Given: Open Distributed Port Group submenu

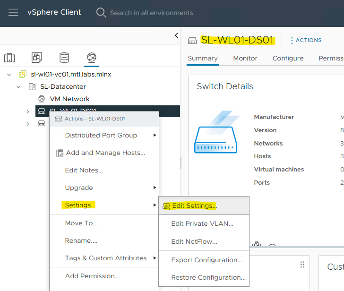Looking at the screenshot, I should coord(104,135).
